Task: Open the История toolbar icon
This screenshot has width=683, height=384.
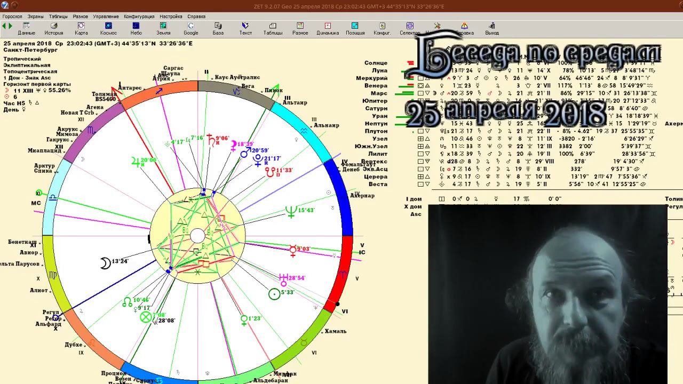Action: click(54, 29)
